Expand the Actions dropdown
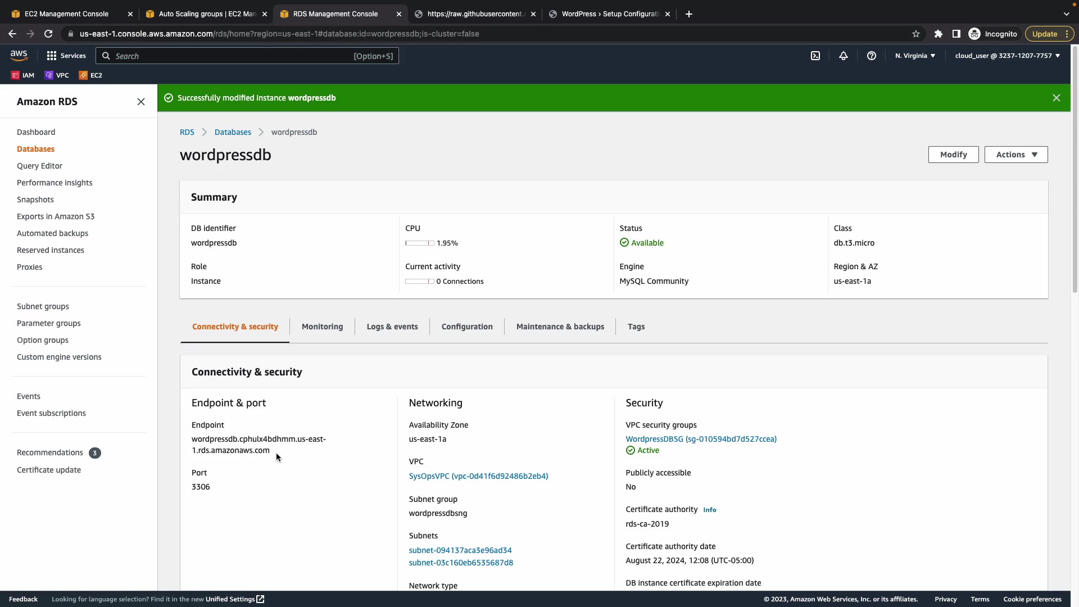Viewport: 1079px width, 607px height. click(x=1016, y=155)
